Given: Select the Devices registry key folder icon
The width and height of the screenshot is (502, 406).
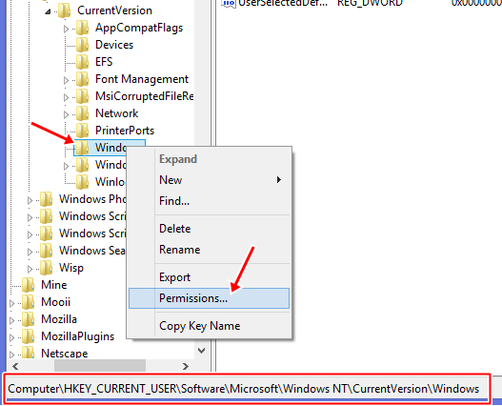Looking at the screenshot, I should pos(82,45).
